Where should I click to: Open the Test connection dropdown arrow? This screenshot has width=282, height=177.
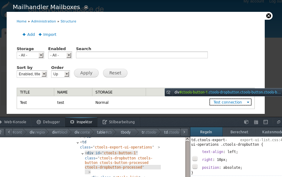coord(248,102)
